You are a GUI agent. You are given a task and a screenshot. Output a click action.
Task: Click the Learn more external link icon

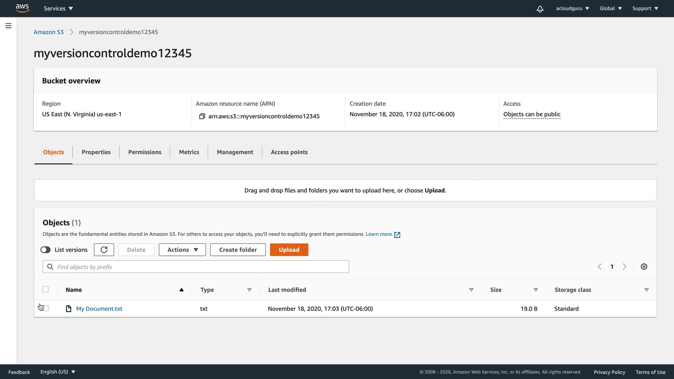point(397,235)
